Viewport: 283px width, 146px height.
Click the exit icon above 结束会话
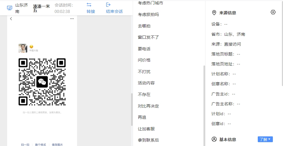pyautogui.click(x=108, y=4)
